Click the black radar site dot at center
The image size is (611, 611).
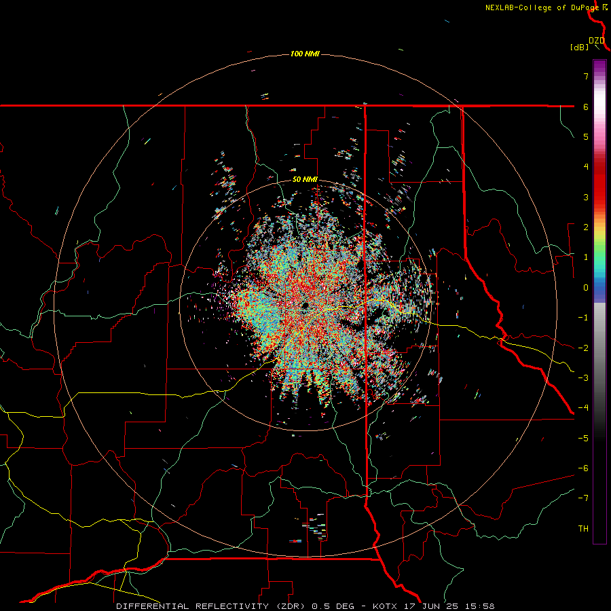pyautogui.click(x=305, y=305)
